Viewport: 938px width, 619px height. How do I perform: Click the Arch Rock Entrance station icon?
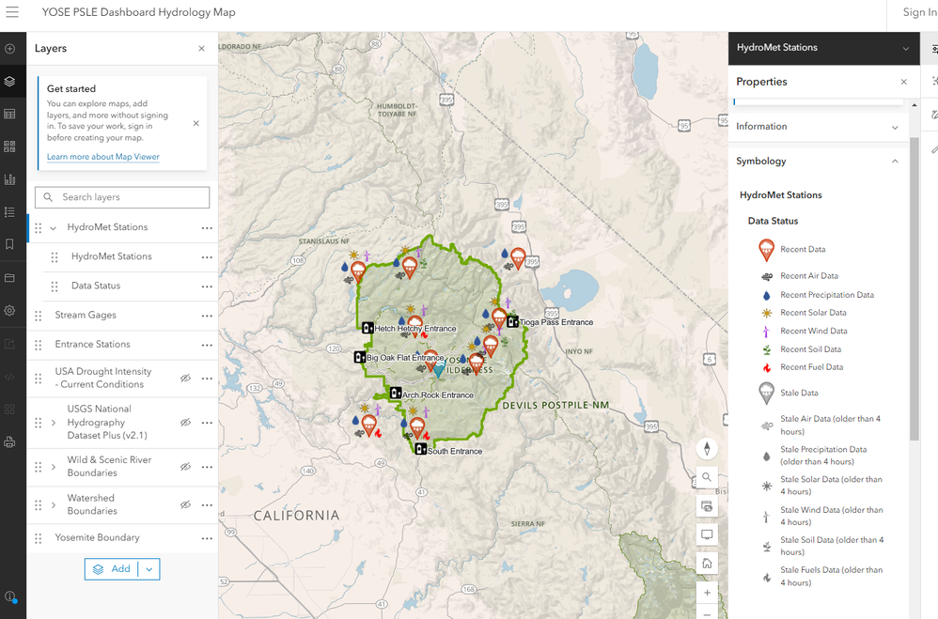[396, 394]
